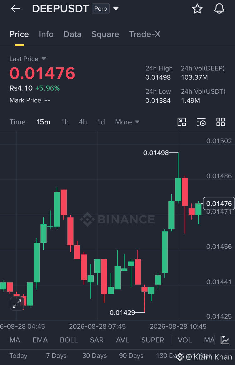Click the 24h High value 0.01498
The height and width of the screenshot is (365, 235).
click(158, 77)
